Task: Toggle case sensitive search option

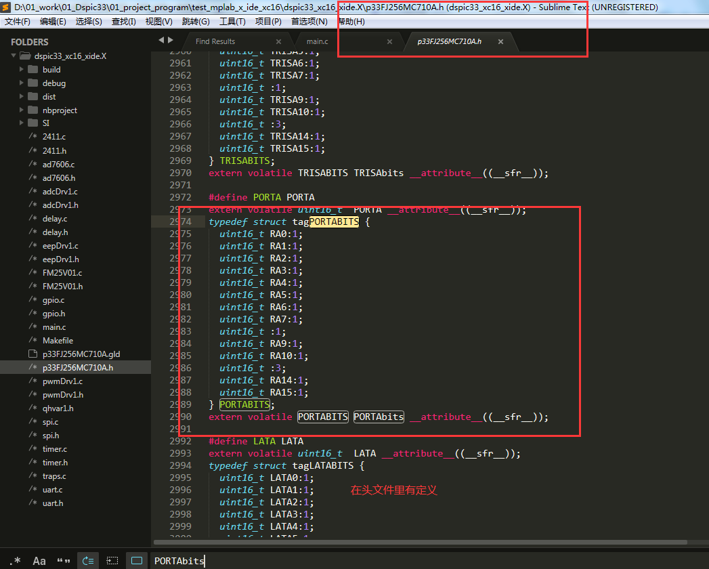Action: coord(39,560)
